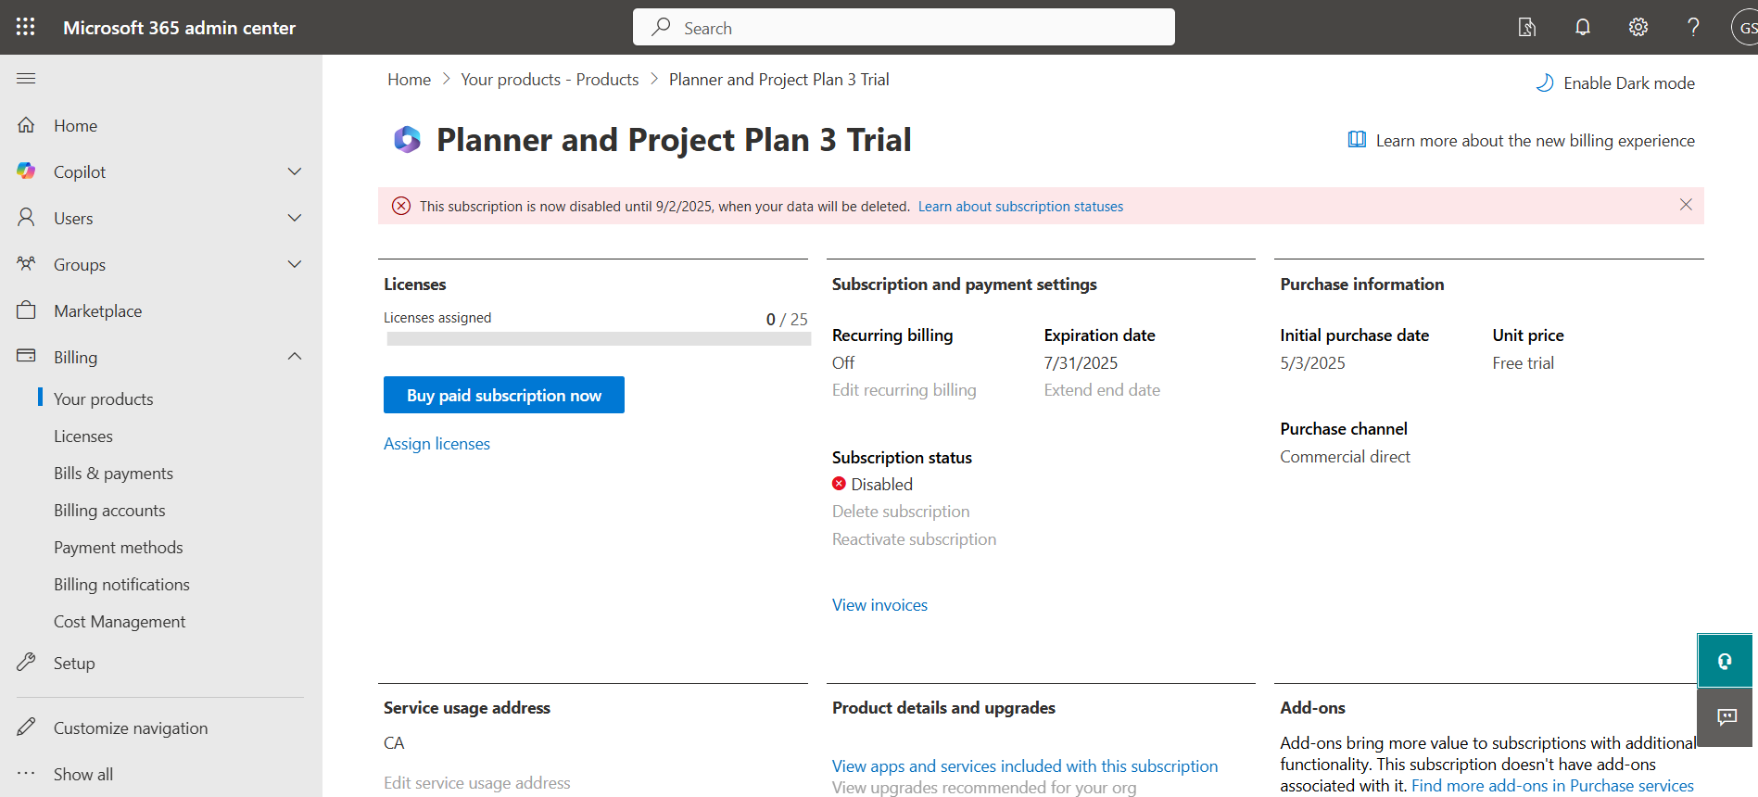Open the help question mark icon
Image resolution: width=1758 pixels, height=797 pixels.
[1693, 27]
